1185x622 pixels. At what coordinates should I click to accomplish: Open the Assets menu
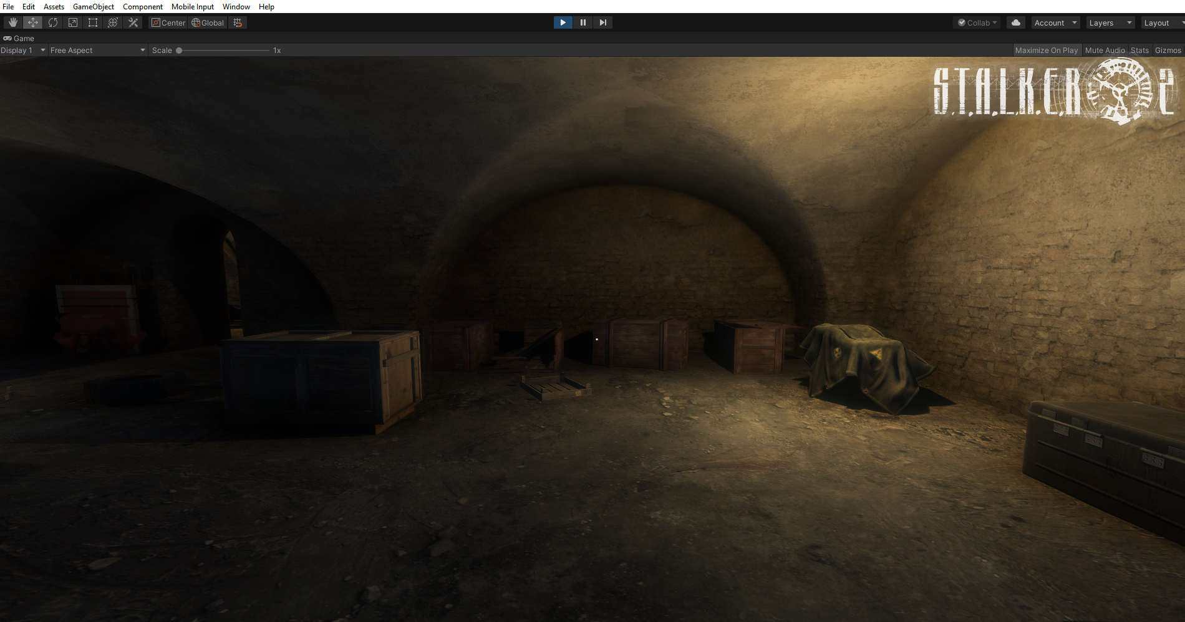tap(54, 6)
